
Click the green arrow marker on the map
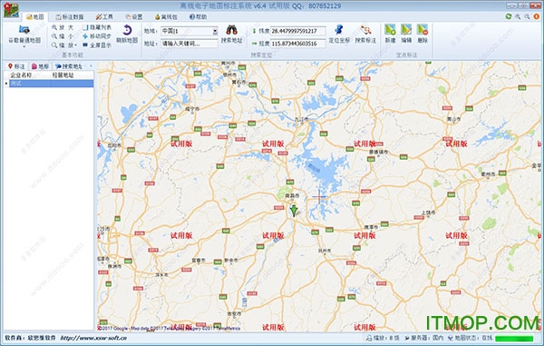(294, 211)
